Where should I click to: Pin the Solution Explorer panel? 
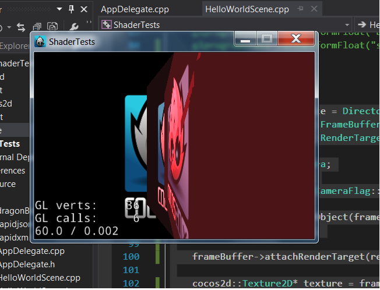pyautogui.click(x=71, y=9)
